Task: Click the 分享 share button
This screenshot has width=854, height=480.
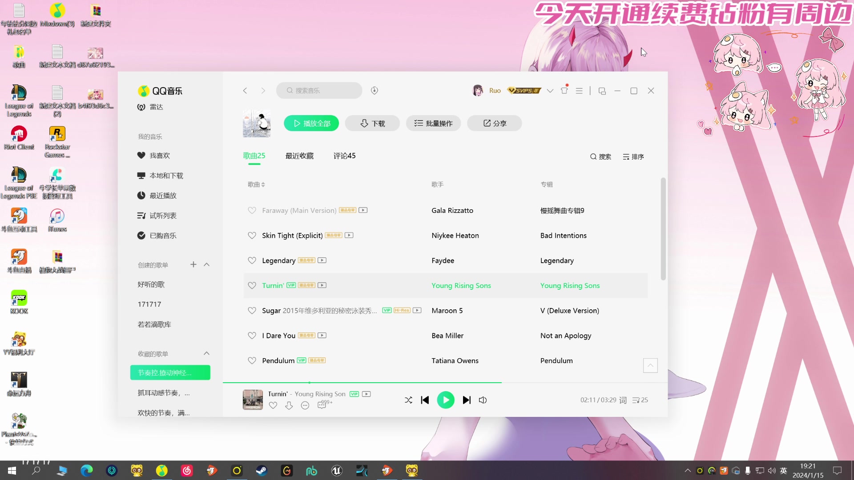Action: (494, 123)
